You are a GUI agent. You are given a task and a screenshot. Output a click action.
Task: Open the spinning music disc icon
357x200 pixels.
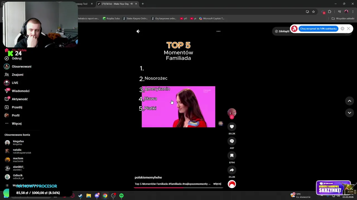tap(232, 184)
